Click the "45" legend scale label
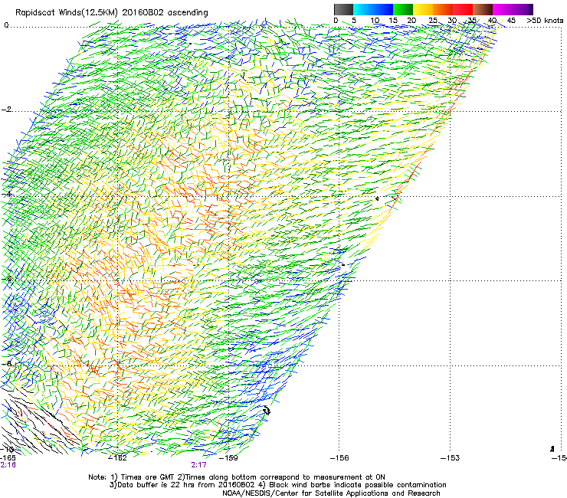This screenshot has width=567, height=498. (511, 21)
